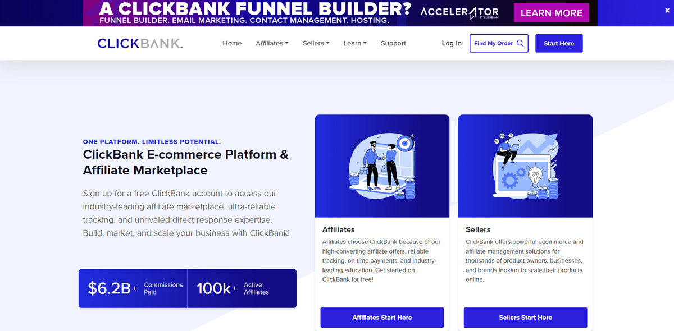The width and height of the screenshot is (674, 331).
Task: Click the Learn More banner button
Action: (551, 13)
